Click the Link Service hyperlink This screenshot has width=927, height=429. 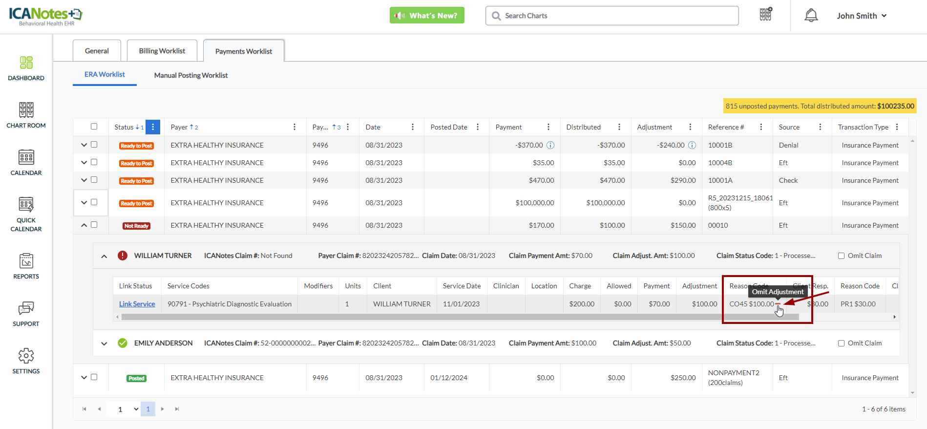tap(137, 304)
